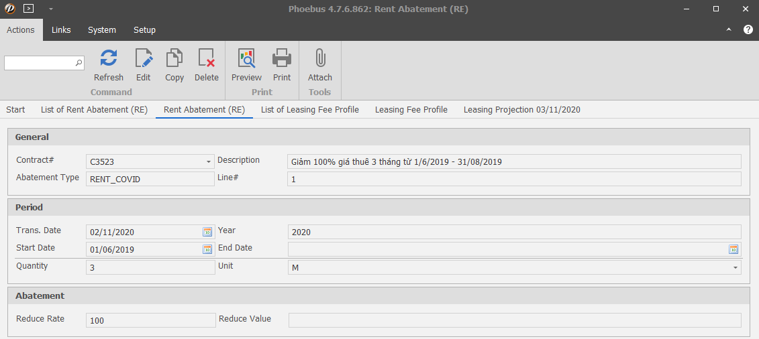The width and height of the screenshot is (759, 339).
Task: Open Preview in the Print group
Action: click(x=246, y=59)
